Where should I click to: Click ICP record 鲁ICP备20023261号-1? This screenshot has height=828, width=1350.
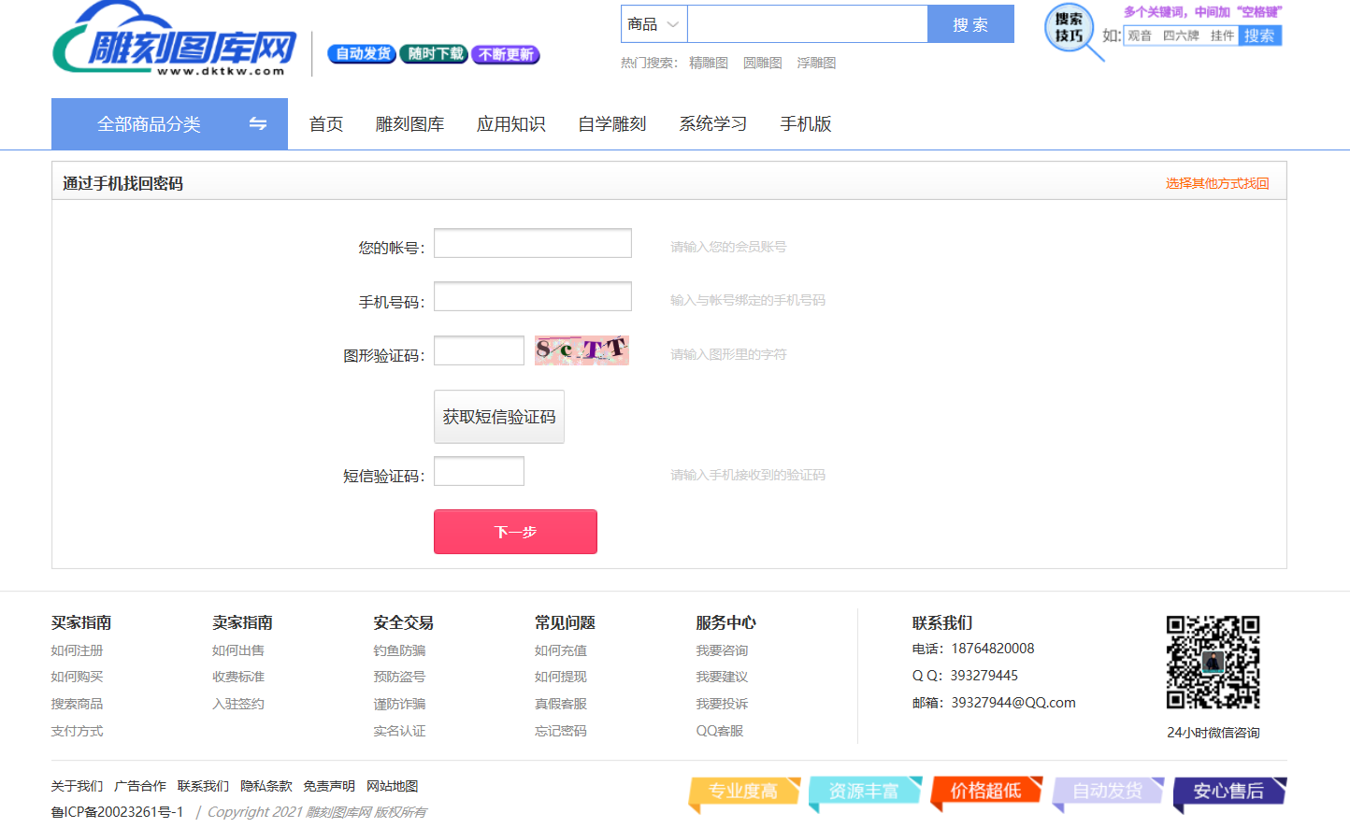(117, 812)
